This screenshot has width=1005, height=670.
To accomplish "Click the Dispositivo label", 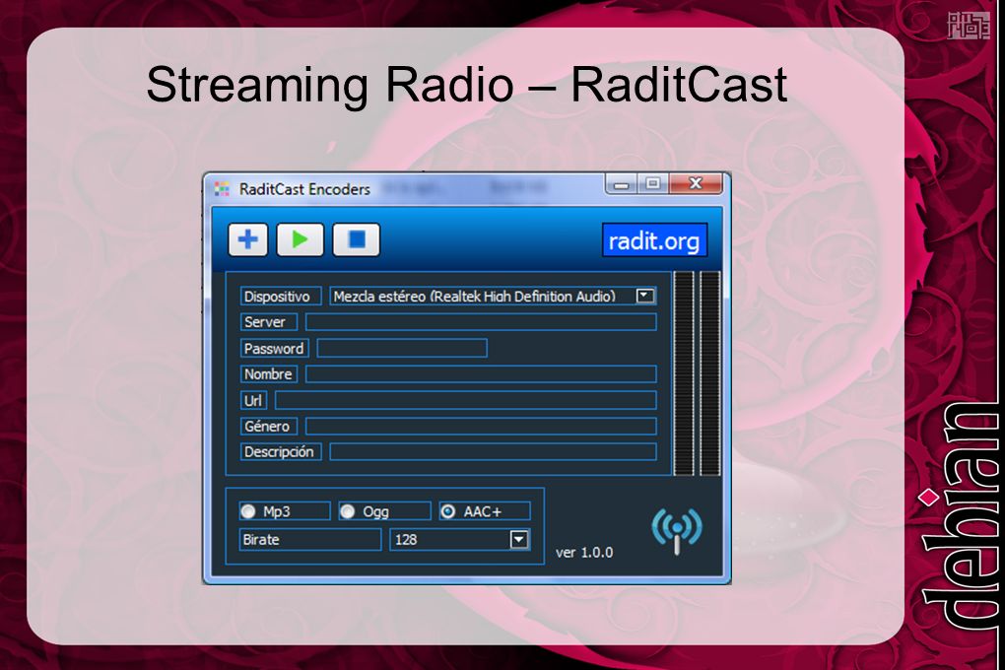I will click(280, 297).
